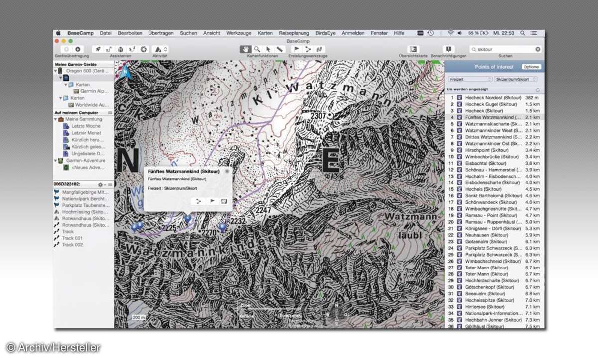Viewport: 598px width, 358px height.
Task: Select Hirschpoint (Skitour) result
Action: [493, 150]
